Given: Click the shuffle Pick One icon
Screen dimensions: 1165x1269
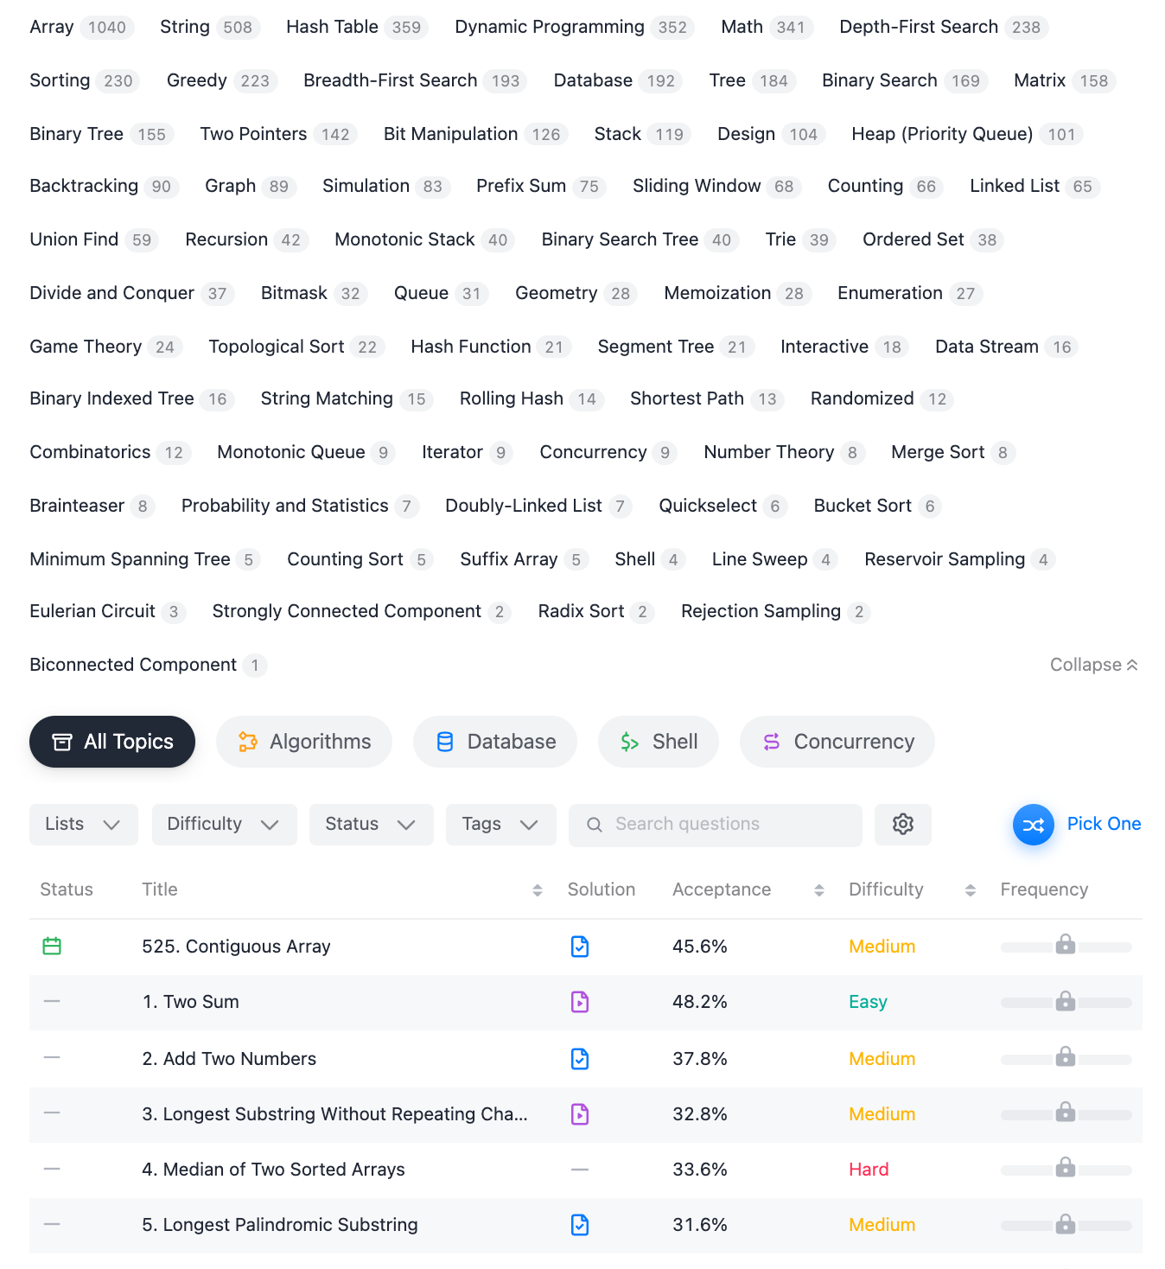Looking at the screenshot, I should point(1033,825).
